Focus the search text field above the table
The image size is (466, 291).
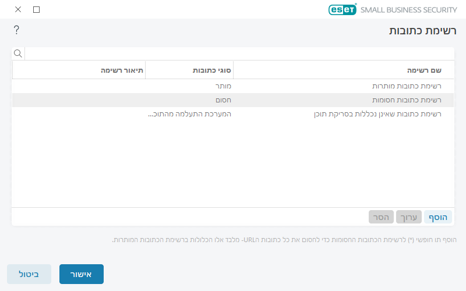(x=239, y=54)
